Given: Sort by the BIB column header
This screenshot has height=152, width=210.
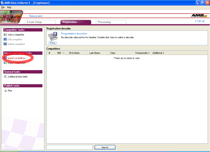Looking at the screenshot, I should pyautogui.click(x=61, y=53).
